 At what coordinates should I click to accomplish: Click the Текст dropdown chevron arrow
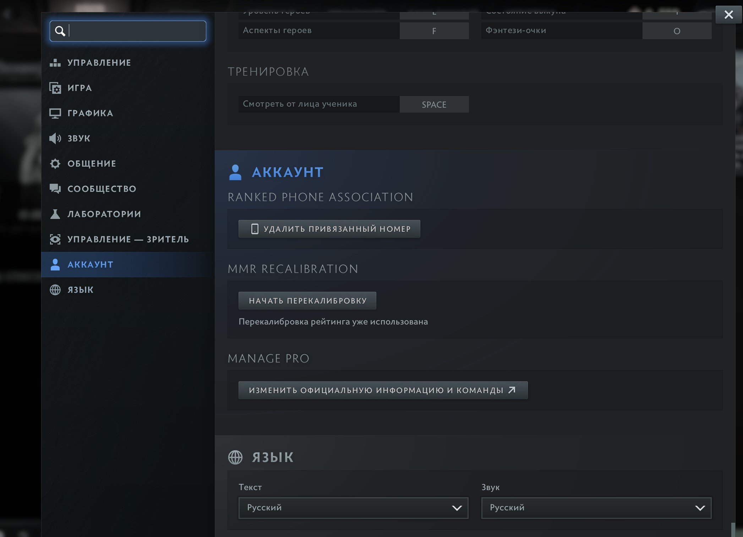point(457,508)
